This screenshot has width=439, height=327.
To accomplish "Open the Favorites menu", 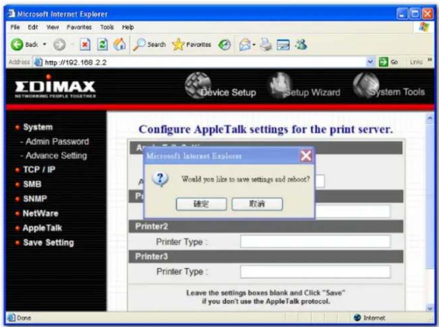I will click(x=79, y=27).
